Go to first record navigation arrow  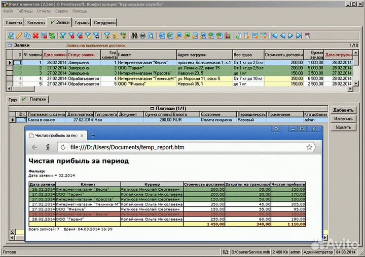coord(275,35)
